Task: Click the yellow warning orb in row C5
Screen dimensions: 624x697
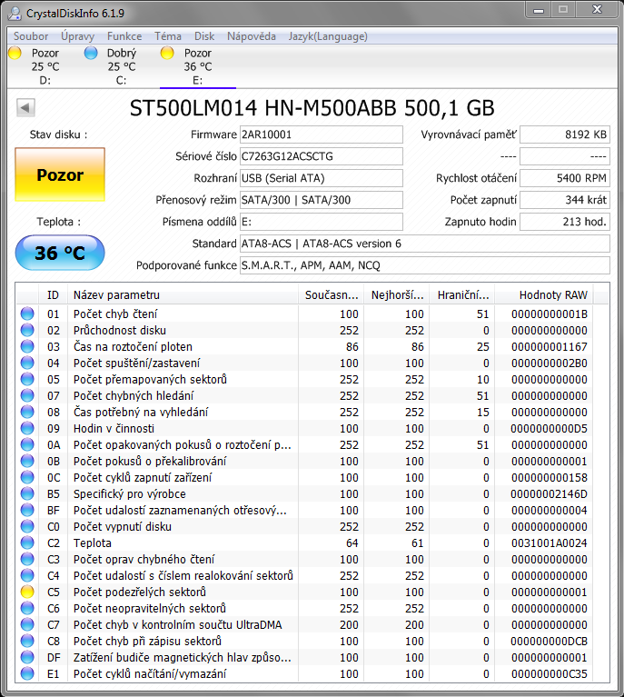Action: tap(27, 592)
